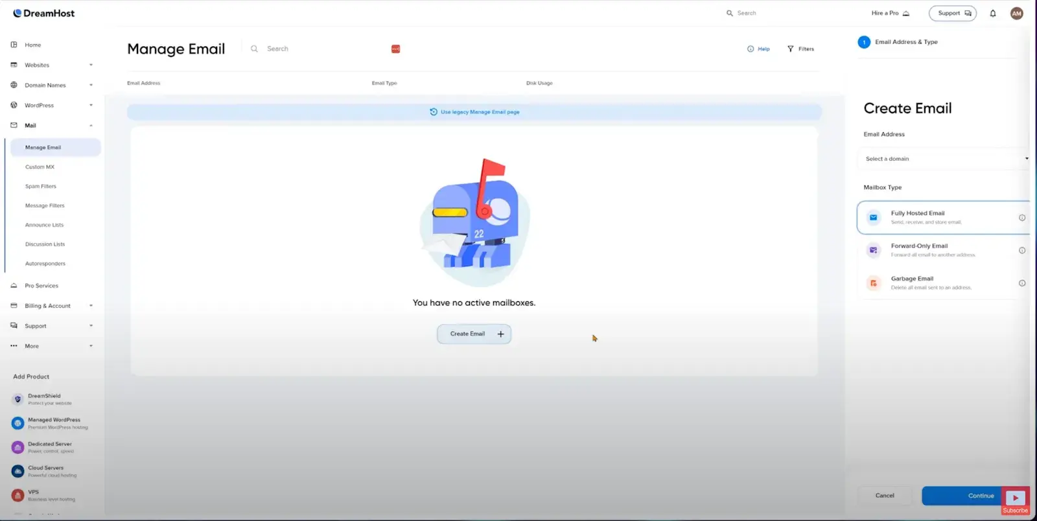1037x521 pixels.
Task: Click the YouTube Subscribe icon
Action: (1016, 501)
